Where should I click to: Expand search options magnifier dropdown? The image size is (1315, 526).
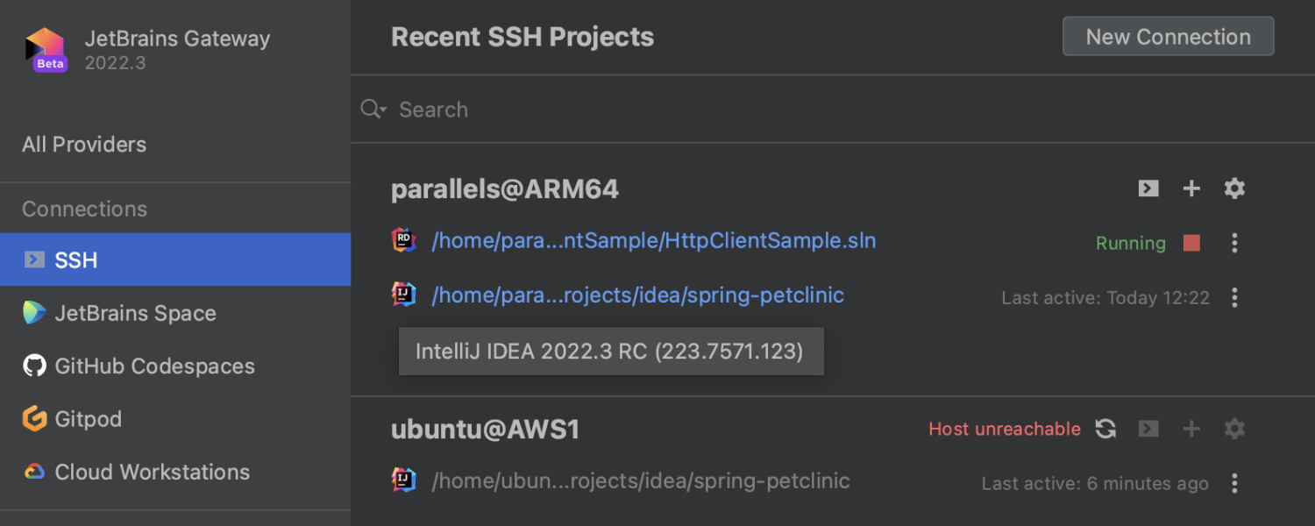click(373, 110)
